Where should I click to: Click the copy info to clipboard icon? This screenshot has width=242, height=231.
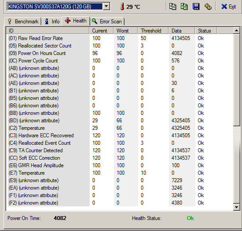tap(172, 7)
